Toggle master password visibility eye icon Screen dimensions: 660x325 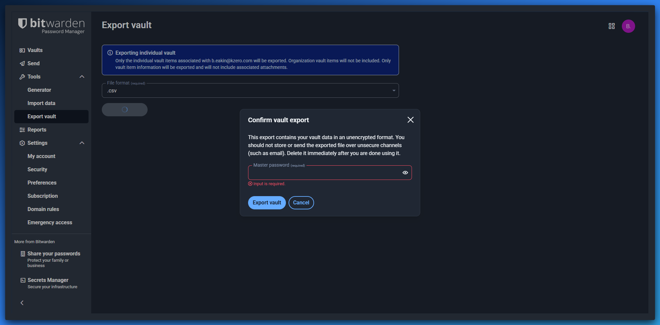coord(405,173)
